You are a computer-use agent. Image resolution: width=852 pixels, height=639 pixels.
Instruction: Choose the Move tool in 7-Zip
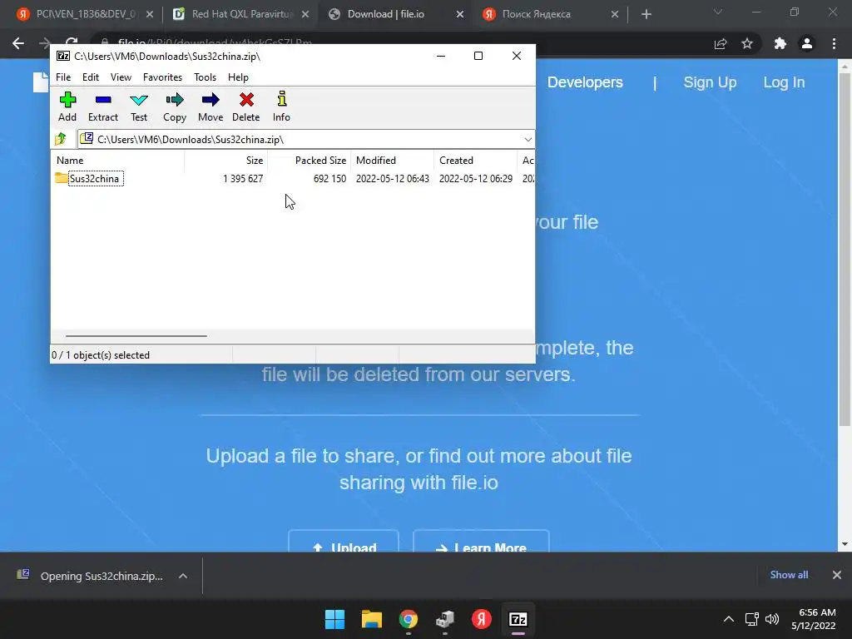[x=211, y=106]
